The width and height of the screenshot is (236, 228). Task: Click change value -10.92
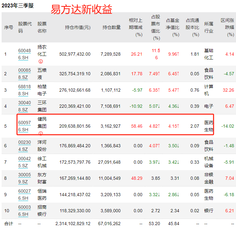pyautogui.click(x=136, y=106)
